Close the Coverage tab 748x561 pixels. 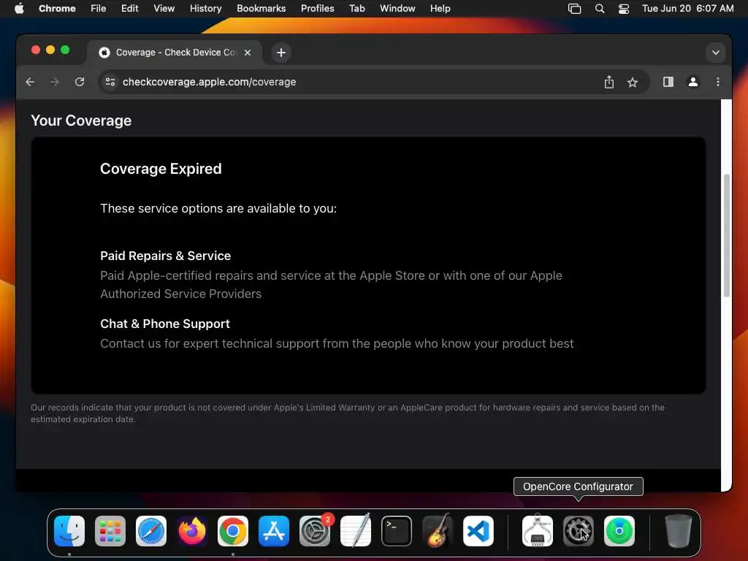coord(248,53)
